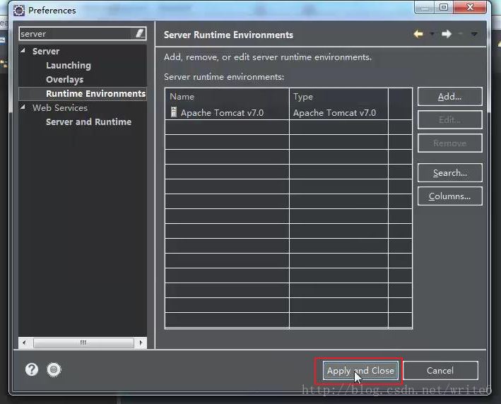Sort by the Type column header
Screen dimensions: 501x404
click(x=338, y=97)
